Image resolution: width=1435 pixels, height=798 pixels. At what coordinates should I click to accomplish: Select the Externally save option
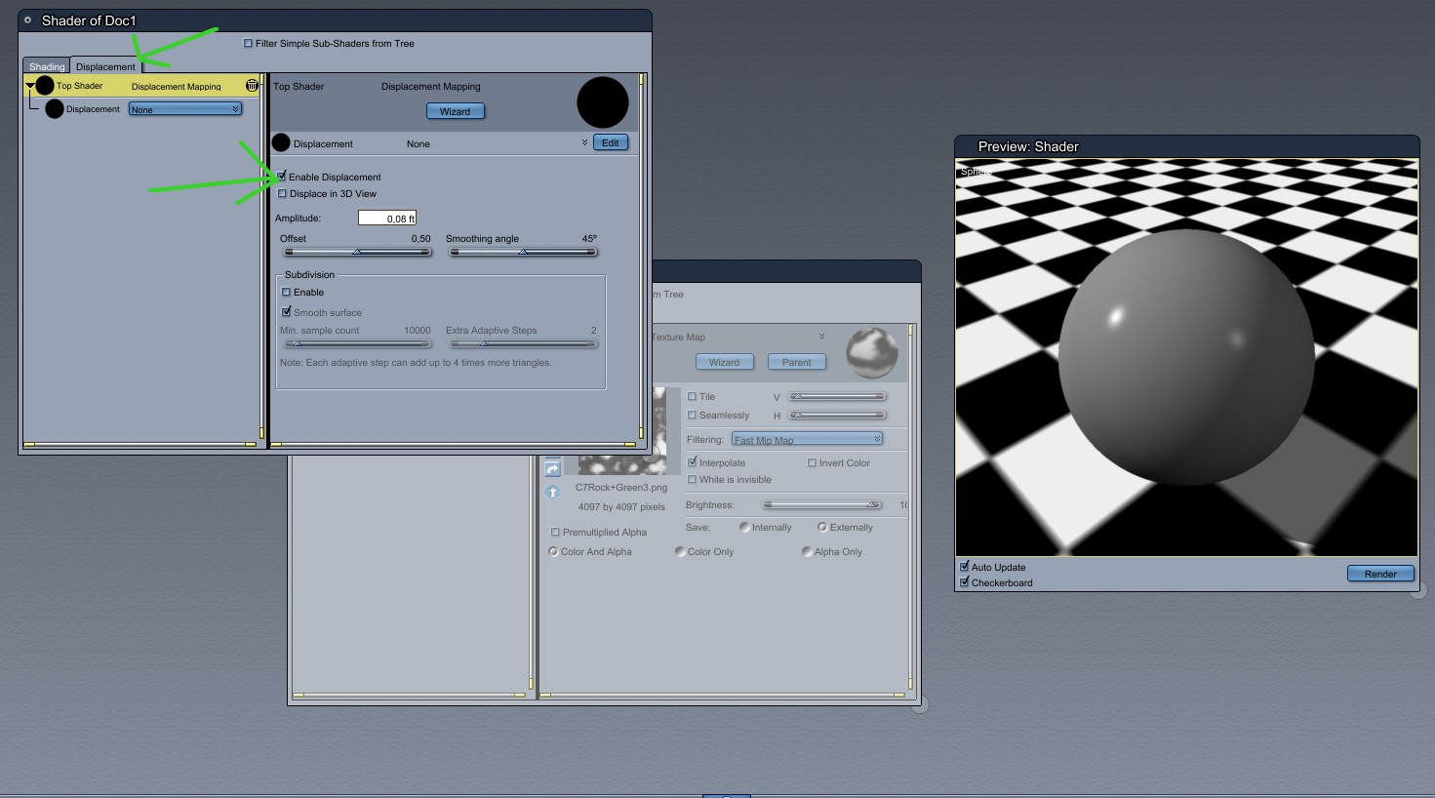[x=822, y=528]
